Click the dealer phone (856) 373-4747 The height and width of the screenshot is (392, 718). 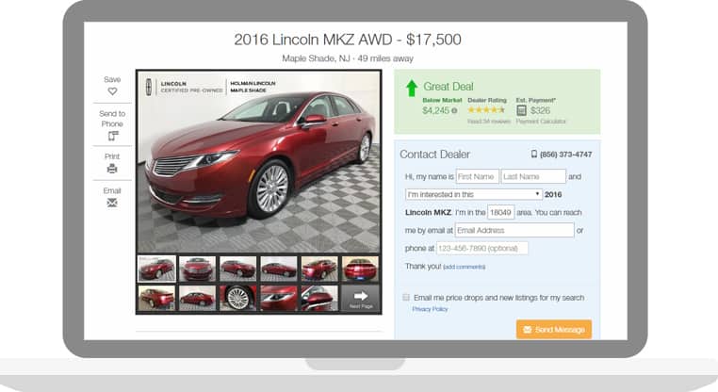(566, 155)
